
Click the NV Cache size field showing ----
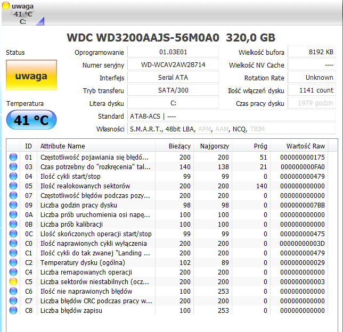tap(312, 65)
